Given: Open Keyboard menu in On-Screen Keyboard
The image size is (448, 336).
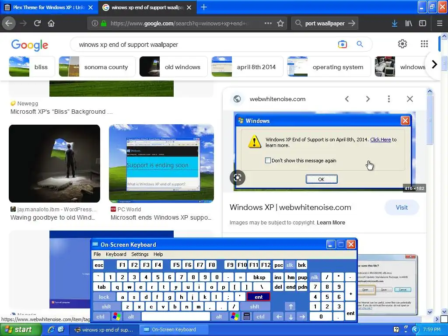Looking at the screenshot, I should click(x=116, y=254).
